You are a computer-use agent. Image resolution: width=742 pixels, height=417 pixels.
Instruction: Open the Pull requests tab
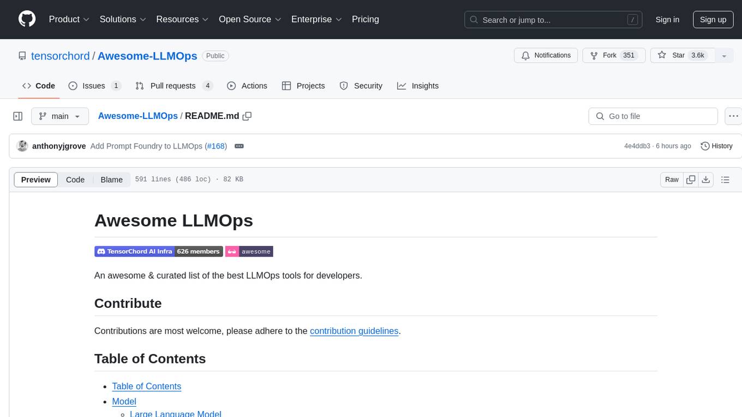174,86
